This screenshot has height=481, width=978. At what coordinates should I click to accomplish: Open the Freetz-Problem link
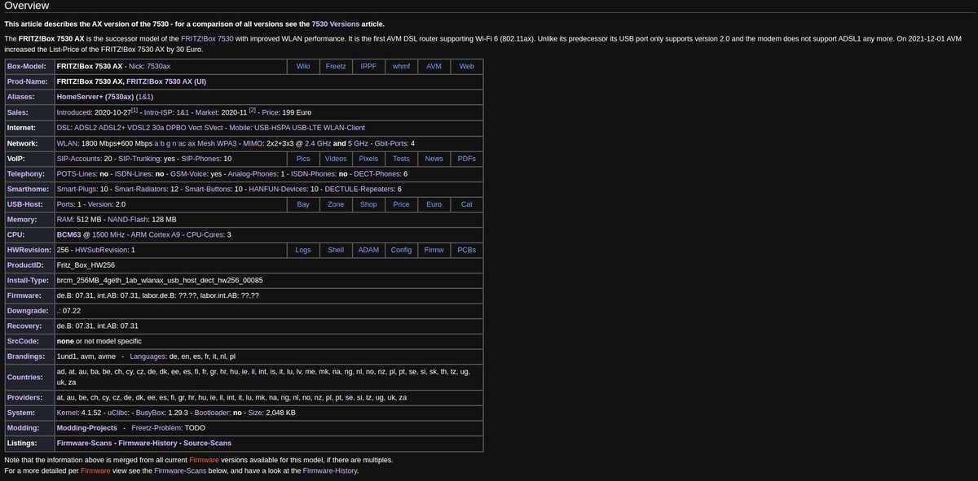point(156,427)
